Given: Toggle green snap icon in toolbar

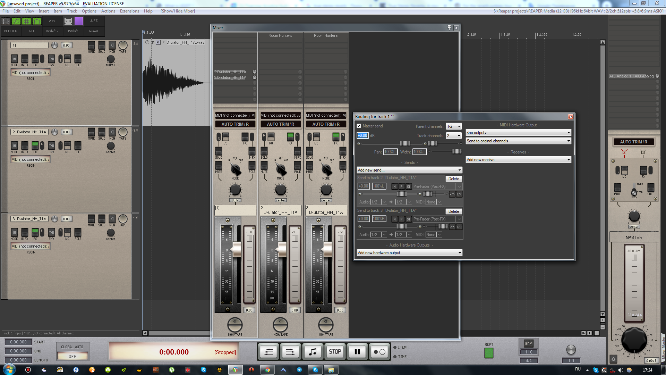Looking at the screenshot, I should (x=37, y=21).
